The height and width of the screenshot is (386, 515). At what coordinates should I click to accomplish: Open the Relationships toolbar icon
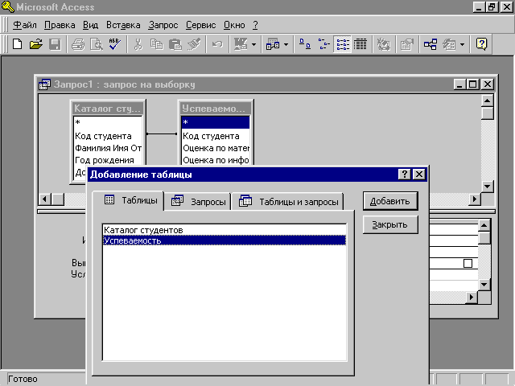(x=431, y=44)
